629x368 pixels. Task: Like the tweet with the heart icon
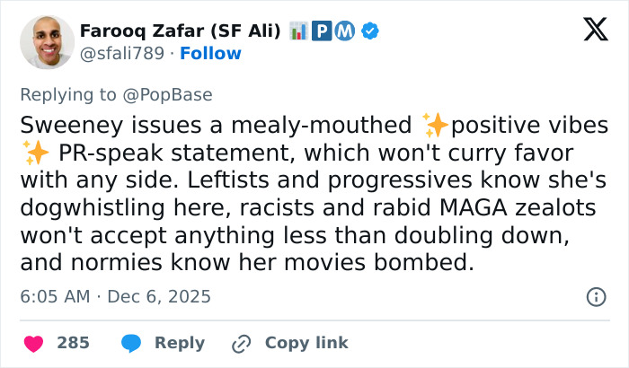coord(33,343)
